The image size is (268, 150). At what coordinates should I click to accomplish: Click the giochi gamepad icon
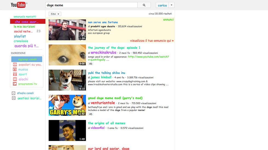tap(15, 79)
